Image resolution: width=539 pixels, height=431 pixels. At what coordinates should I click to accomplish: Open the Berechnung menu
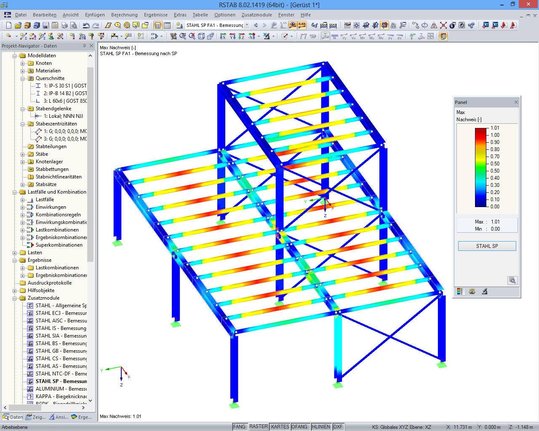[x=124, y=15]
